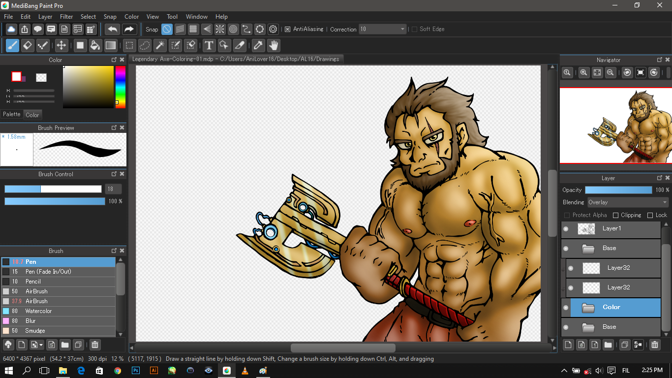Select the rectangular Select tool
This screenshot has width=672, height=378.
coord(129,46)
